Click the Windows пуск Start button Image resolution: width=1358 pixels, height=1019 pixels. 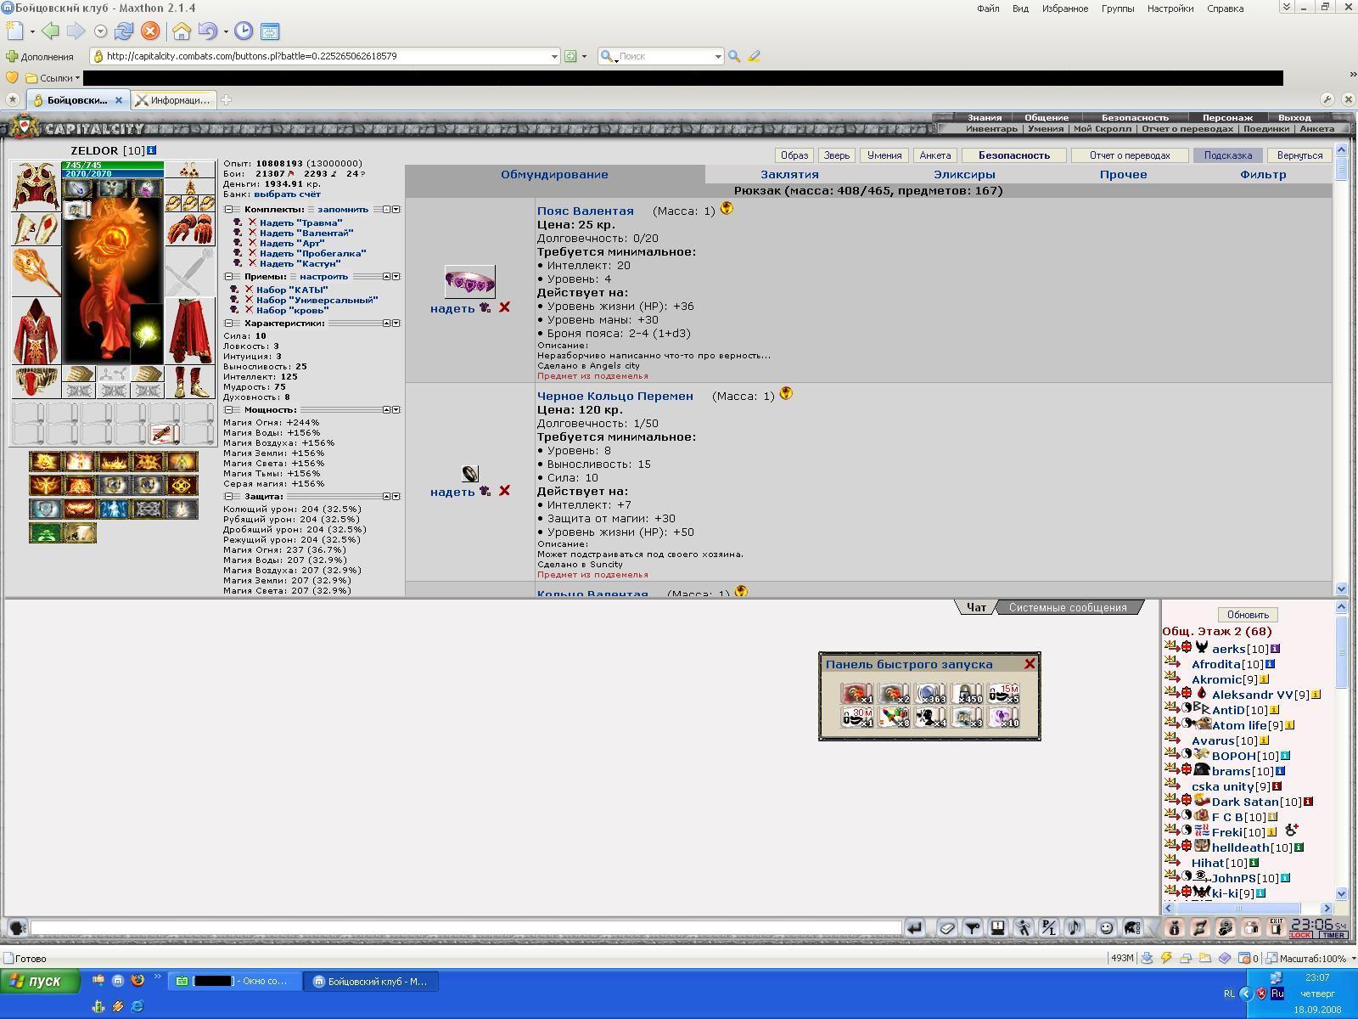(41, 981)
